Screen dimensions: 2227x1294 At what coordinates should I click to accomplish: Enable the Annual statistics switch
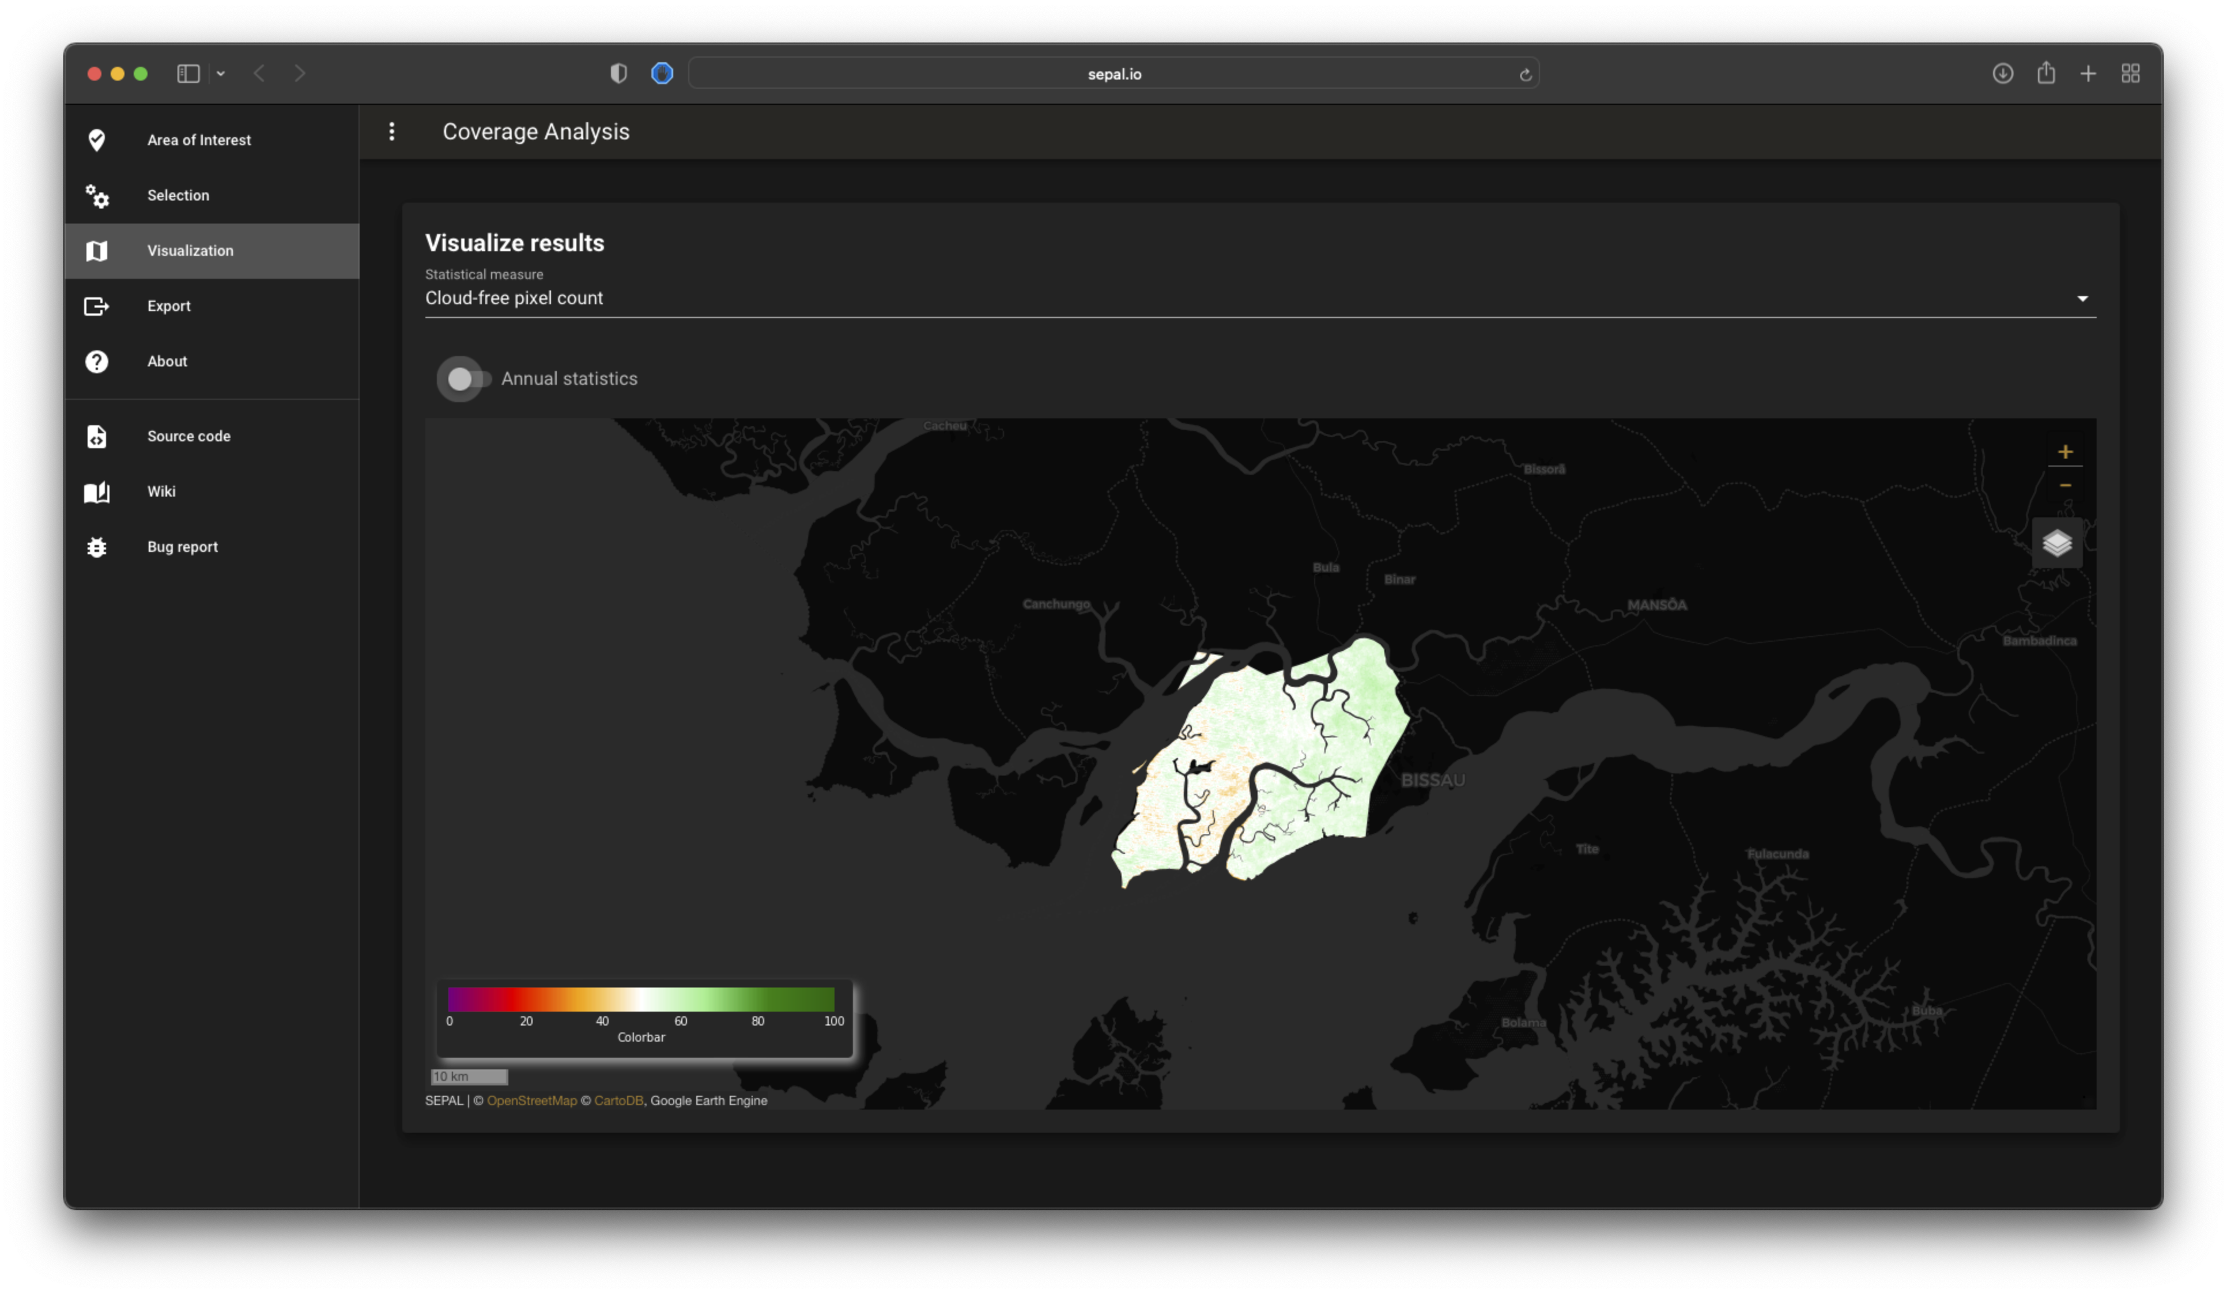(x=467, y=379)
